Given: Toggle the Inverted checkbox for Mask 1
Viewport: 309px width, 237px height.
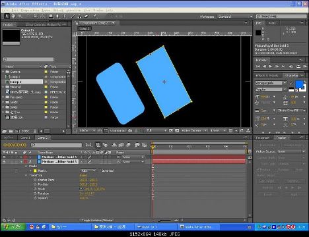Looking at the screenshot, I should coord(100,171).
